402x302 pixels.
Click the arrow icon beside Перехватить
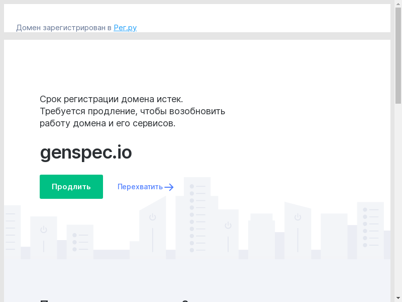[x=169, y=187]
